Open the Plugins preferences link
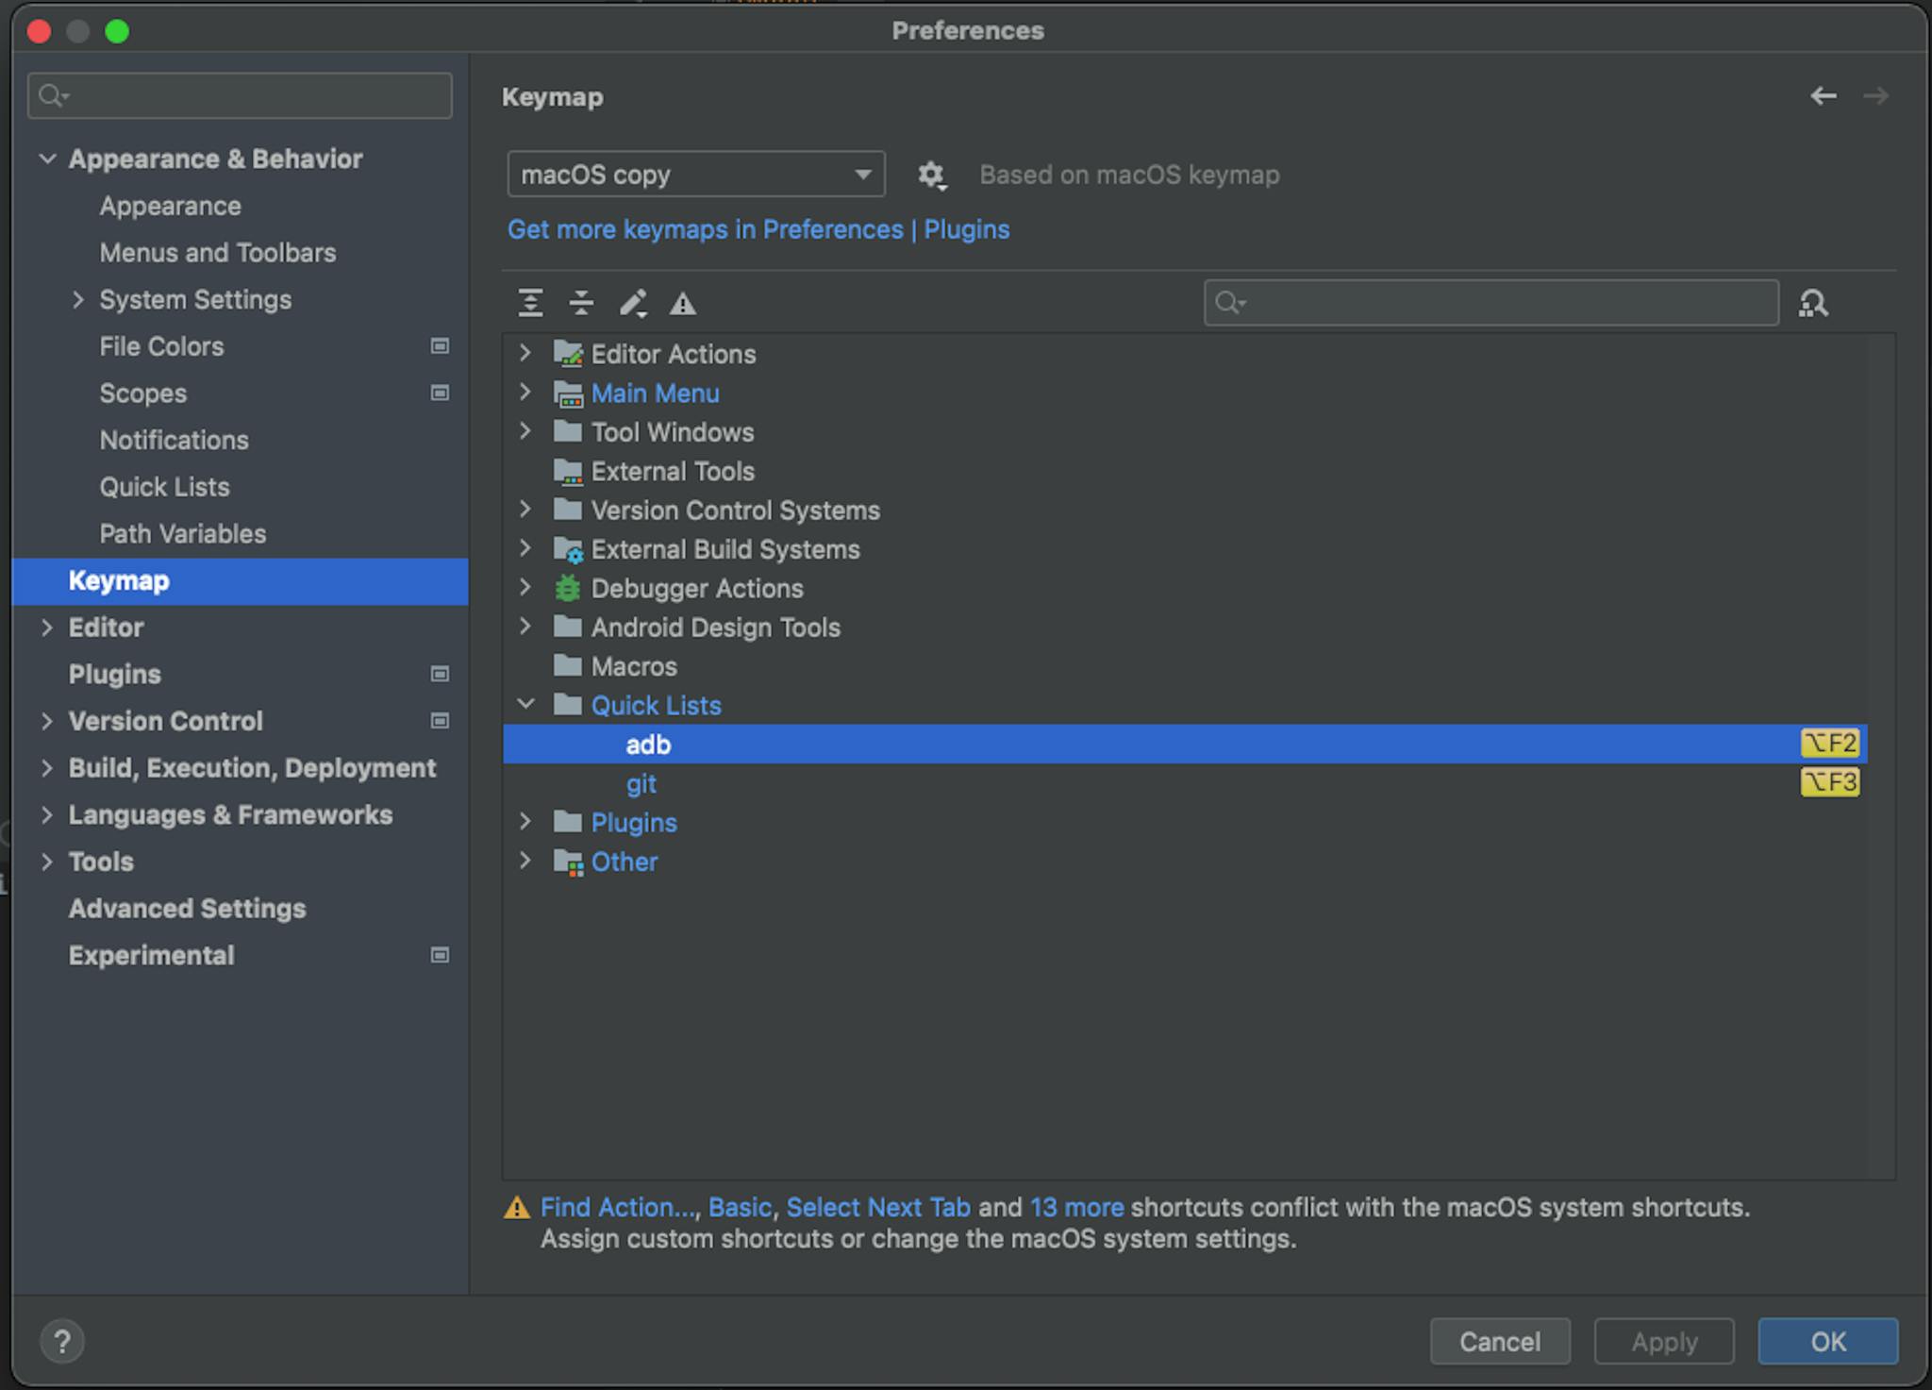The width and height of the screenshot is (1932, 1390). [966, 229]
